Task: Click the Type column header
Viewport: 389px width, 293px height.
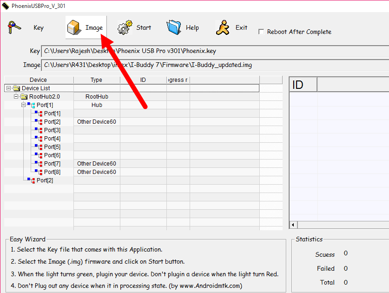Action: point(96,80)
